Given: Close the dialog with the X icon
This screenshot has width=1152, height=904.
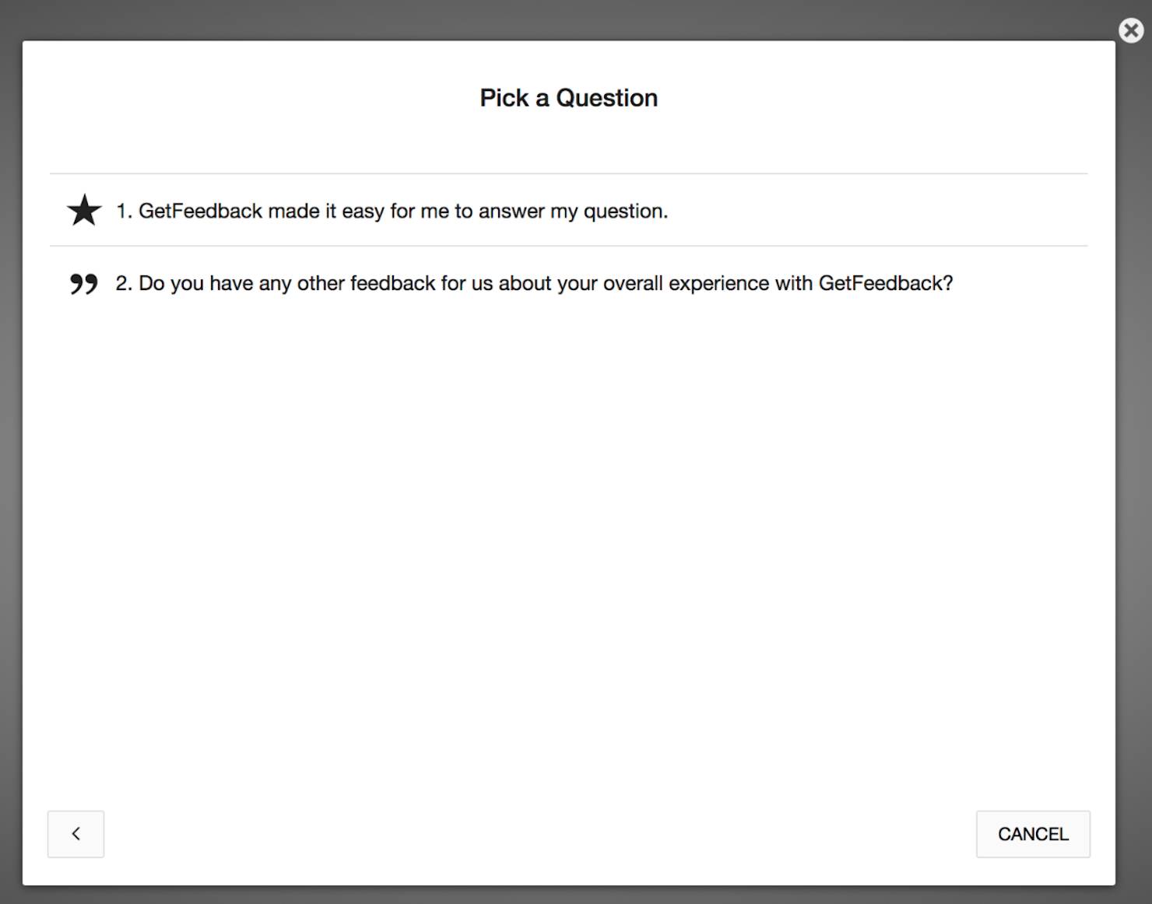Looking at the screenshot, I should coord(1131,30).
